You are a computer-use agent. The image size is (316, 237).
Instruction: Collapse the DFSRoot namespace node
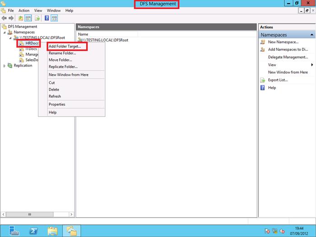(10, 37)
